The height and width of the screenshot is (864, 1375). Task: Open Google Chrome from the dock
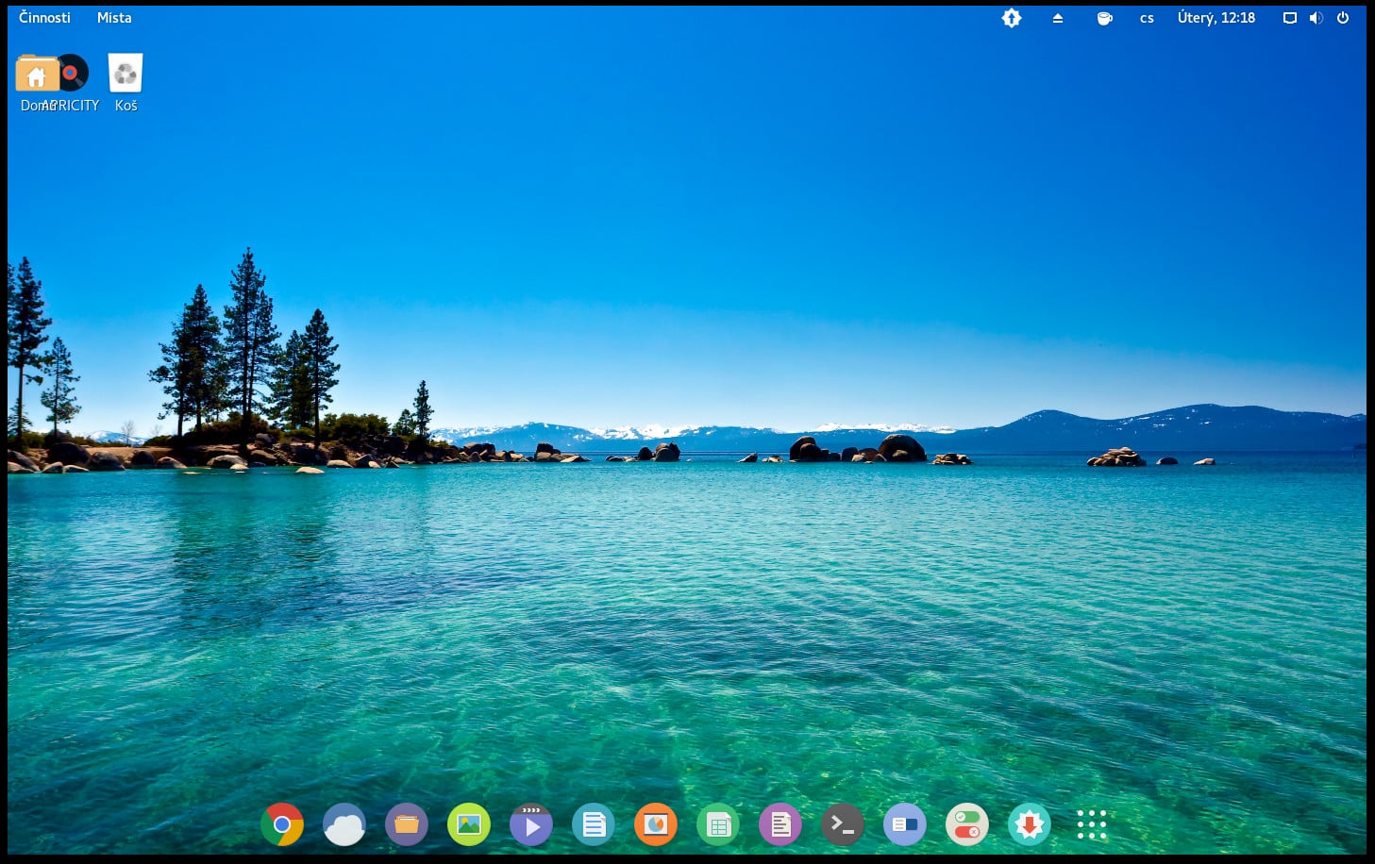coord(282,823)
